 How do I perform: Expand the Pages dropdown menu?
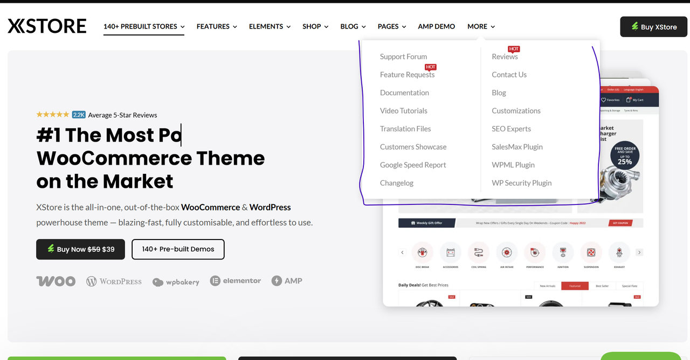(x=392, y=26)
